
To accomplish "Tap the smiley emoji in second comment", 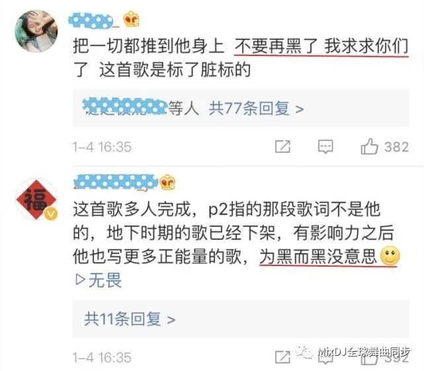I will (x=390, y=255).
